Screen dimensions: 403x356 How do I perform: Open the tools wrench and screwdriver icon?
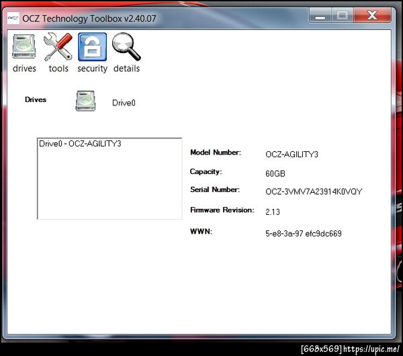point(58,47)
